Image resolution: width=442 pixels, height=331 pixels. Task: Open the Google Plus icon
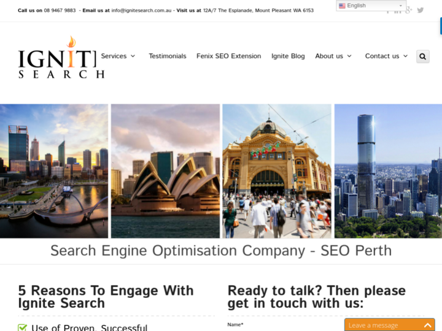[x=409, y=10]
